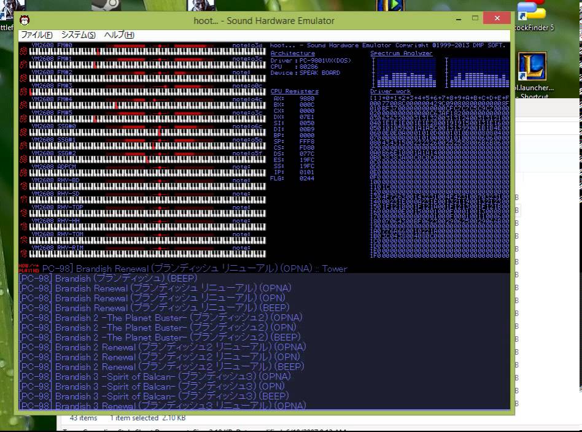Select Brandish 2 Planet Buster (OPNA) entry
Viewport: 582px width, 432px height.
160,318
